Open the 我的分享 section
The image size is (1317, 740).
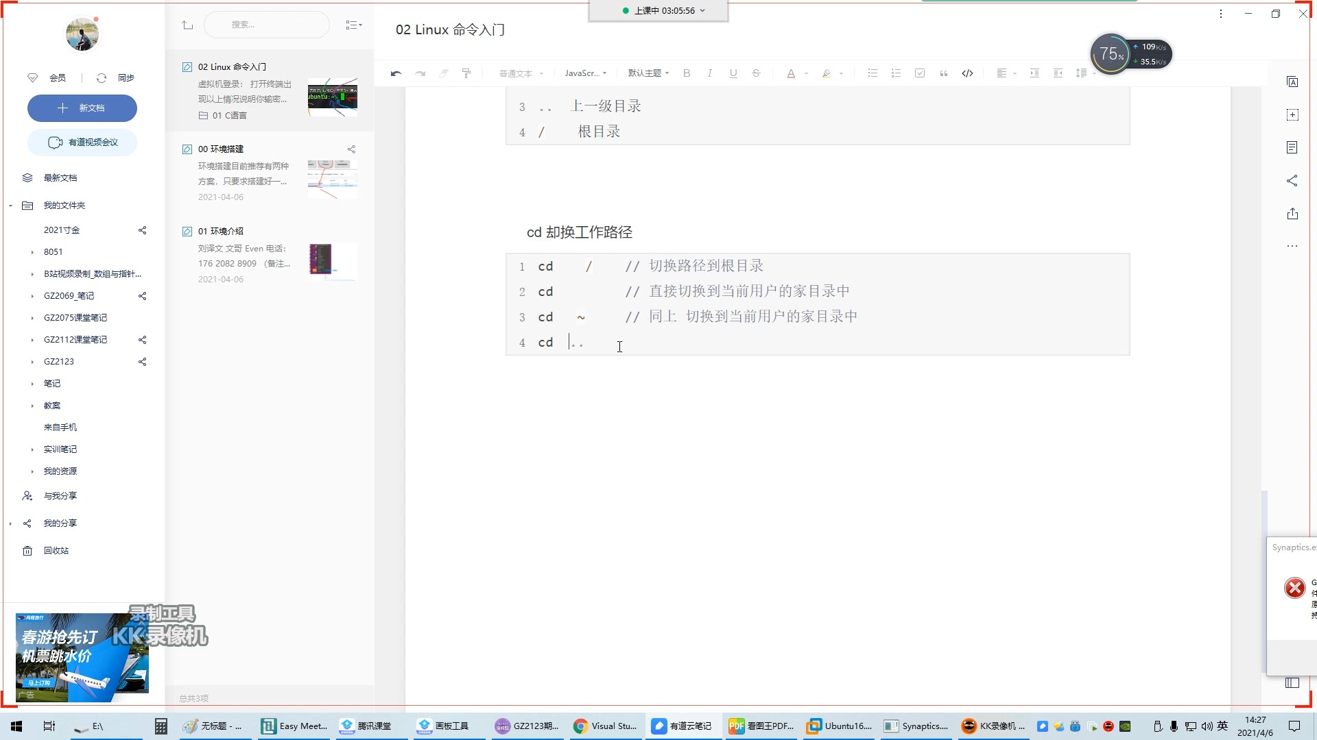click(x=60, y=523)
